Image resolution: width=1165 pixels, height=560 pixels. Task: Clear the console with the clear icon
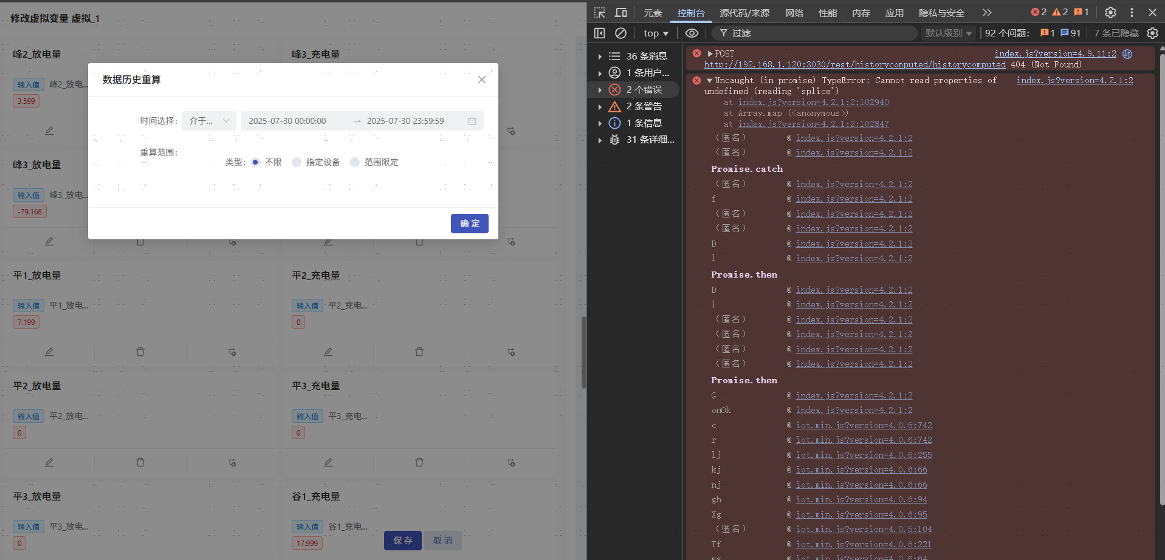(620, 33)
